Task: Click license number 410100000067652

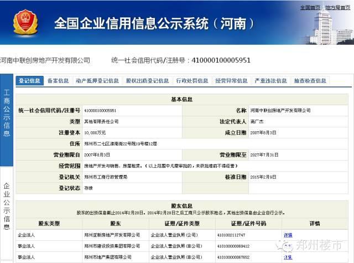Action: (233, 257)
